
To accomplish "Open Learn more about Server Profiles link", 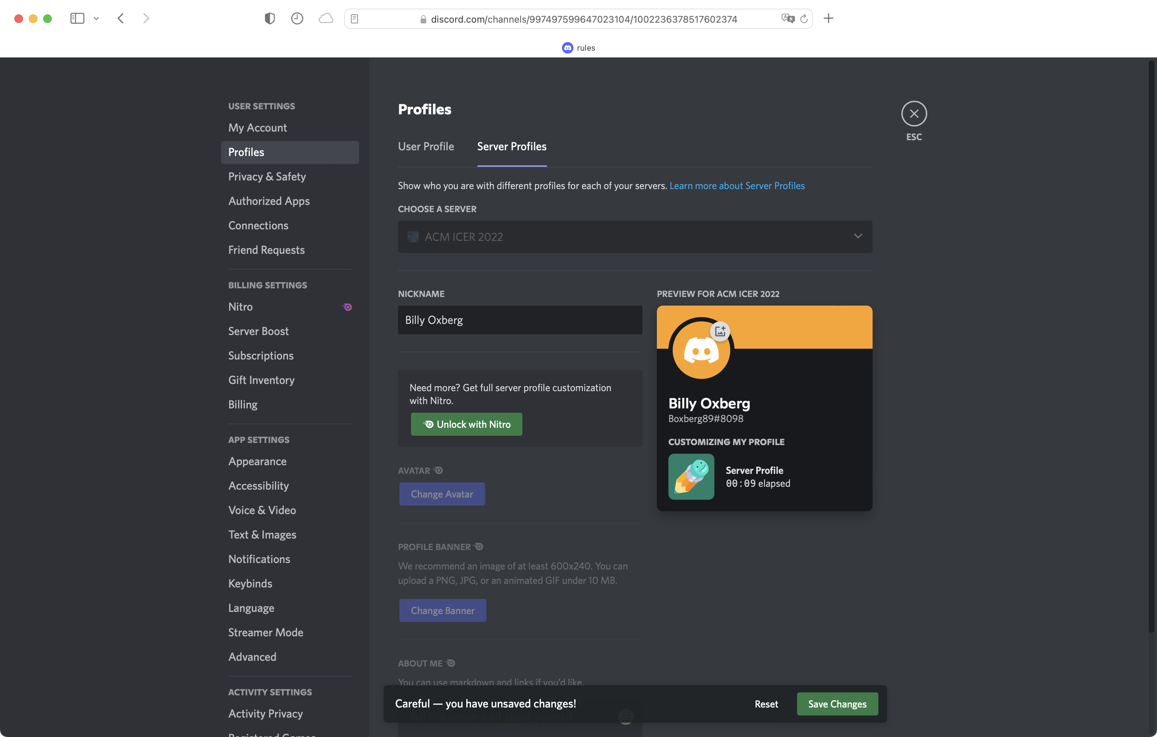I will pos(737,186).
